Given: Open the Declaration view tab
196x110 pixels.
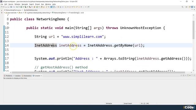Looking at the screenshot, I should (27, 76).
